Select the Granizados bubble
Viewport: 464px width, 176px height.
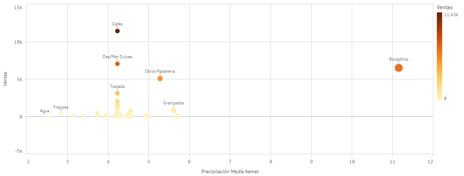click(174, 110)
